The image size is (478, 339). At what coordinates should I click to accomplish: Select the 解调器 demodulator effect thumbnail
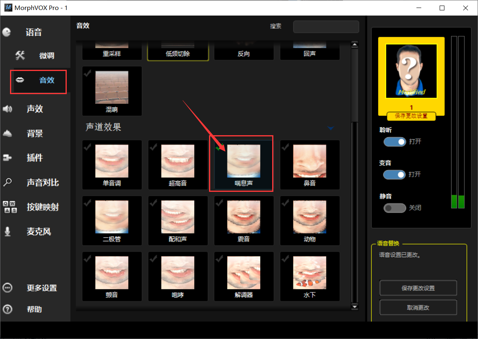click(243, 273)
